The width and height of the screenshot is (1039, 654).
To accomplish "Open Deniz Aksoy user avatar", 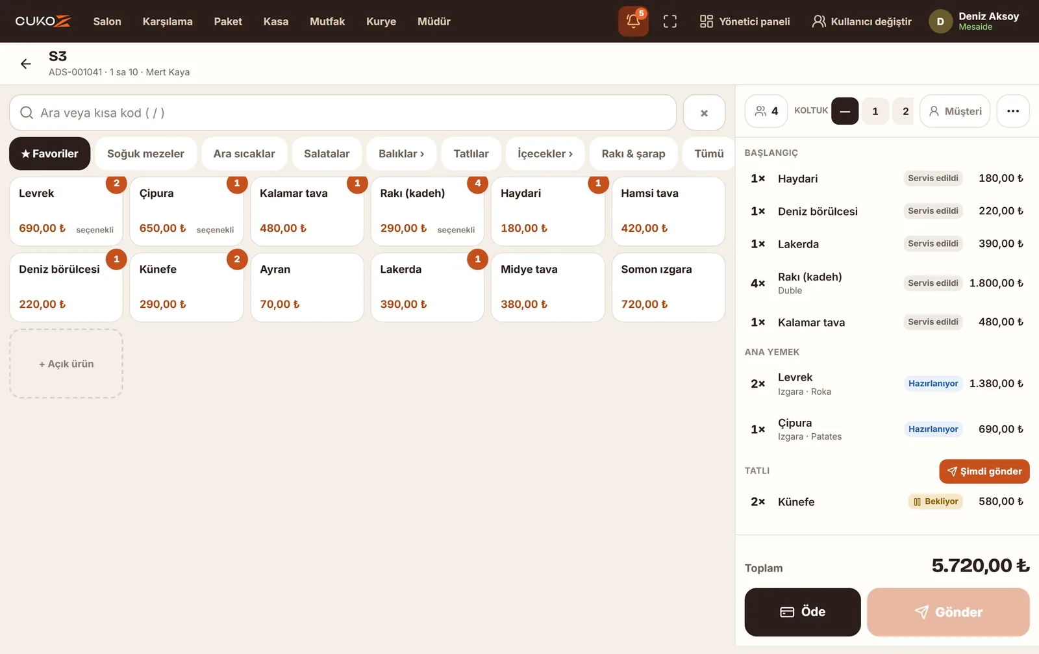I will click(940, 21).
